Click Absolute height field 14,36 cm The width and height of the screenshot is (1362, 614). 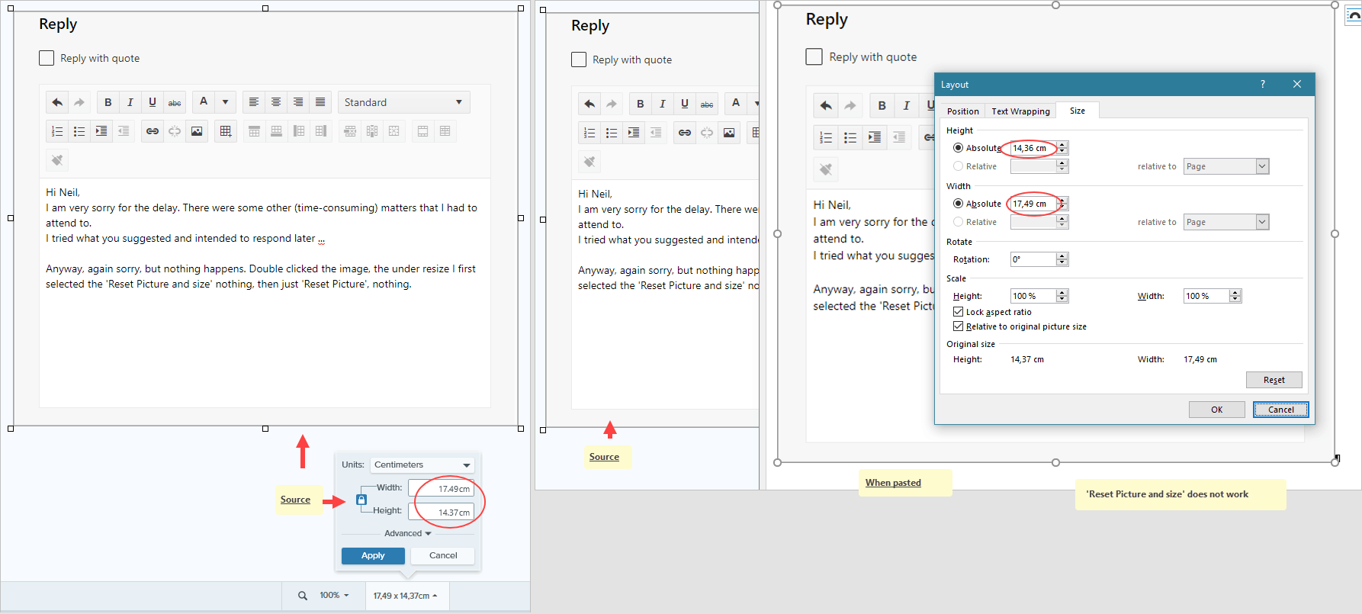(x=1033, y=148)
